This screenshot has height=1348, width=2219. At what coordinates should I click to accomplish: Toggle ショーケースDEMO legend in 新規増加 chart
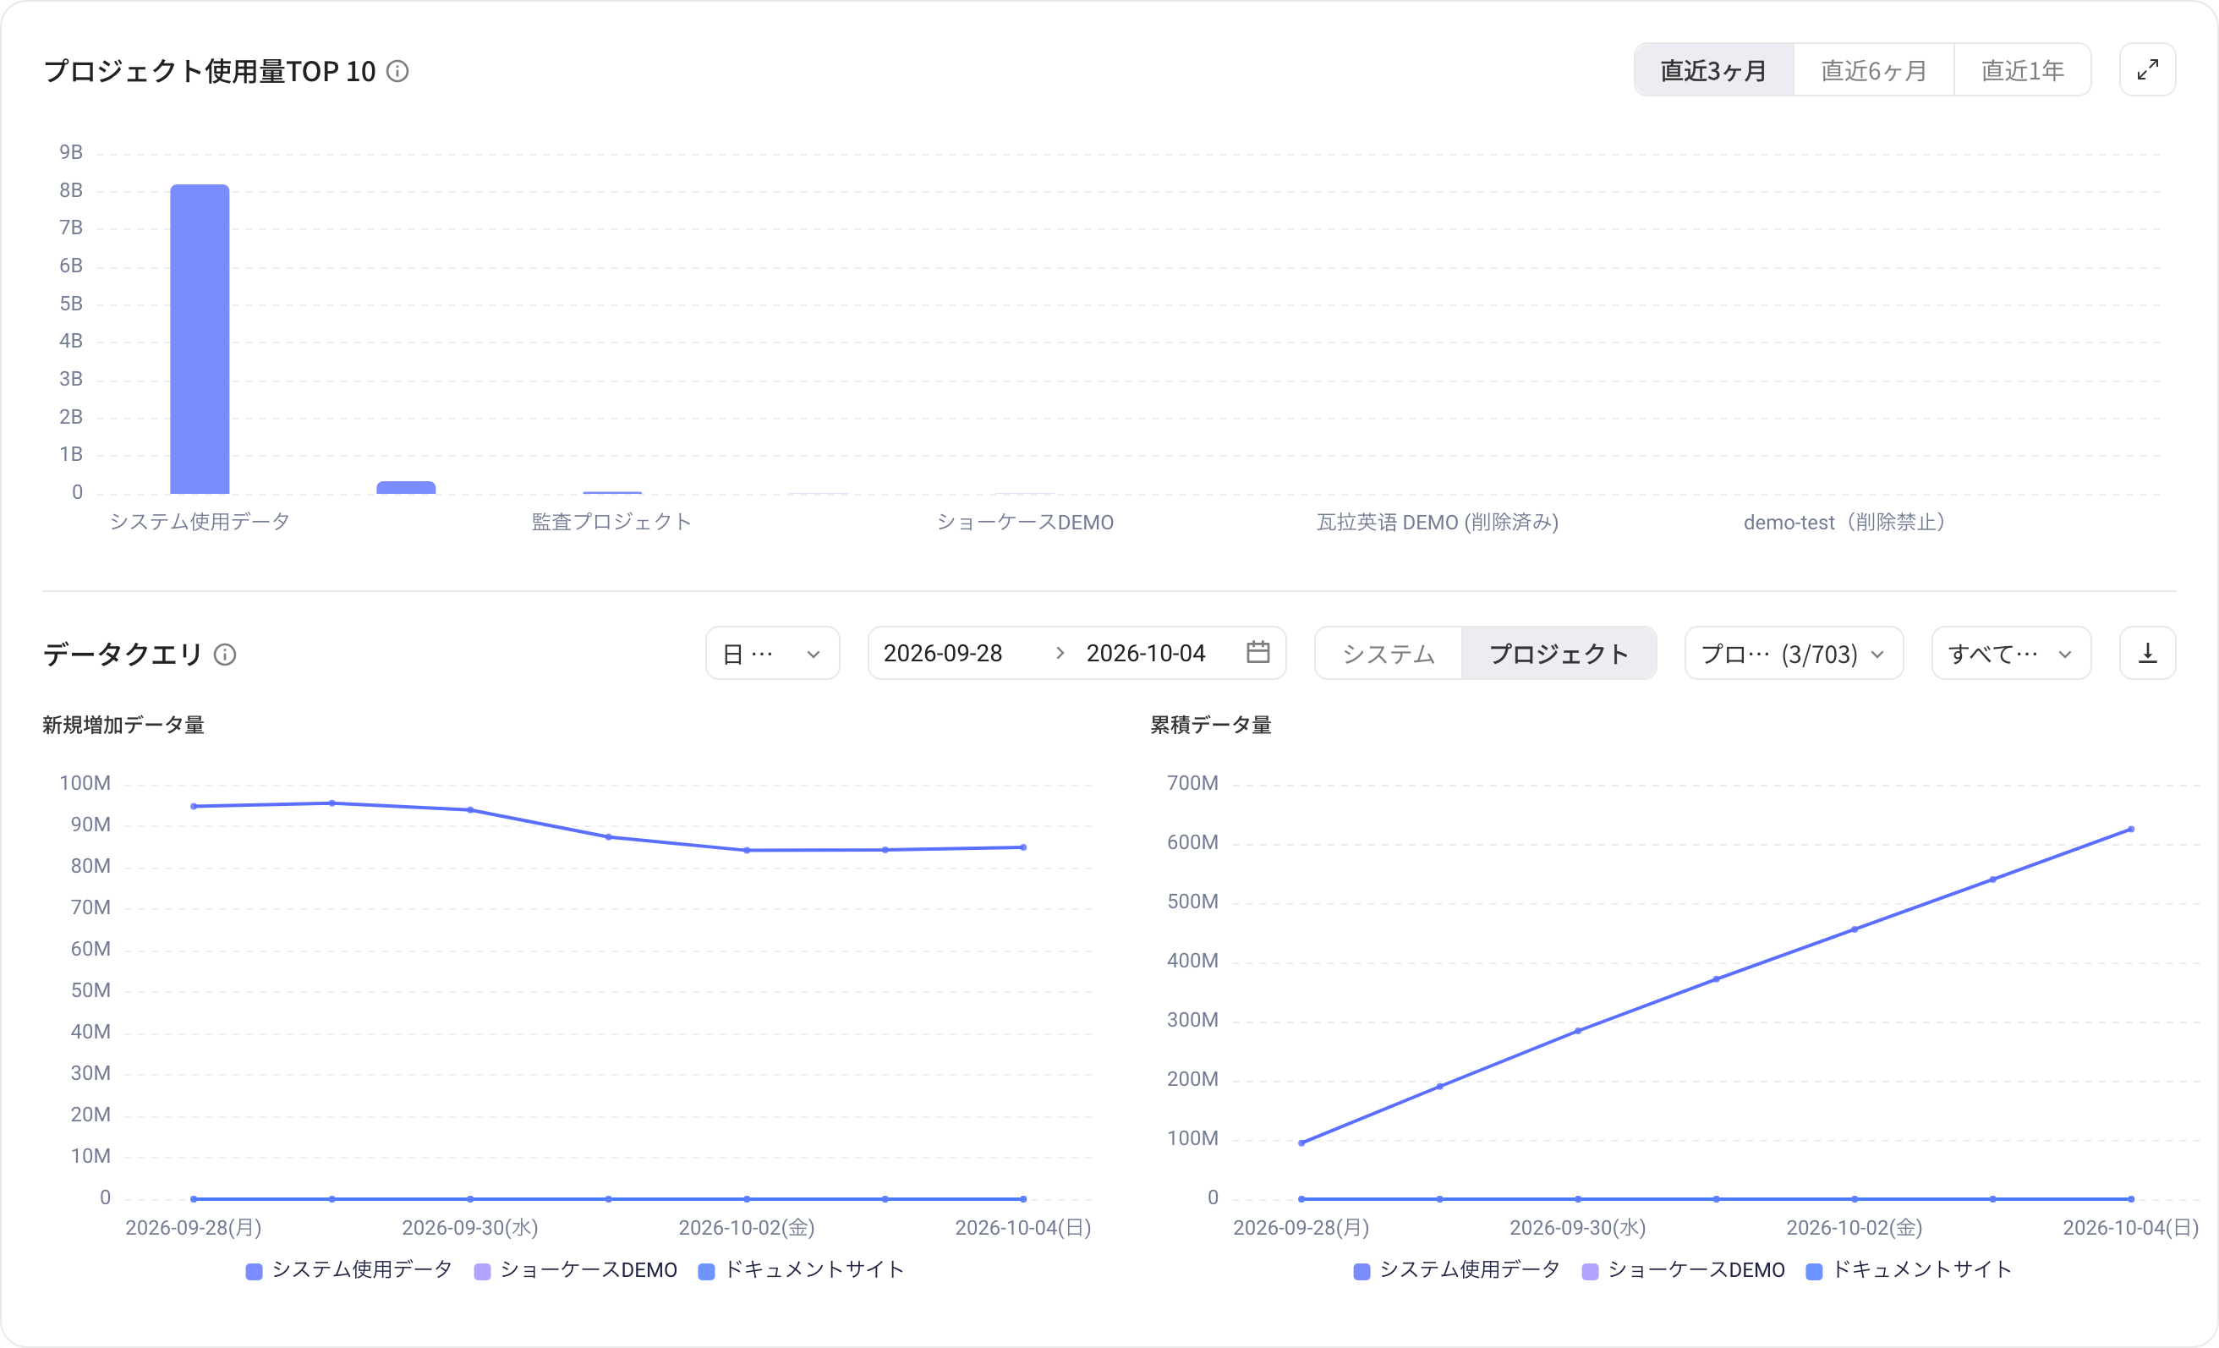tap(575, 1269)
